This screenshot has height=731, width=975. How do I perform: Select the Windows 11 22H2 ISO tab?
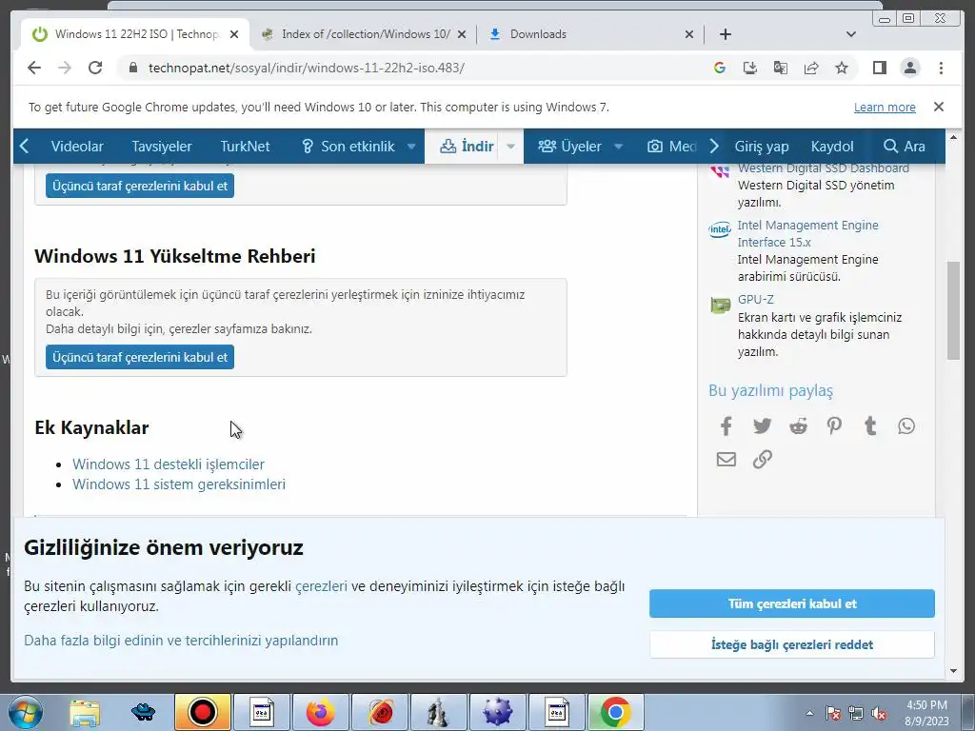coord(135,34)
